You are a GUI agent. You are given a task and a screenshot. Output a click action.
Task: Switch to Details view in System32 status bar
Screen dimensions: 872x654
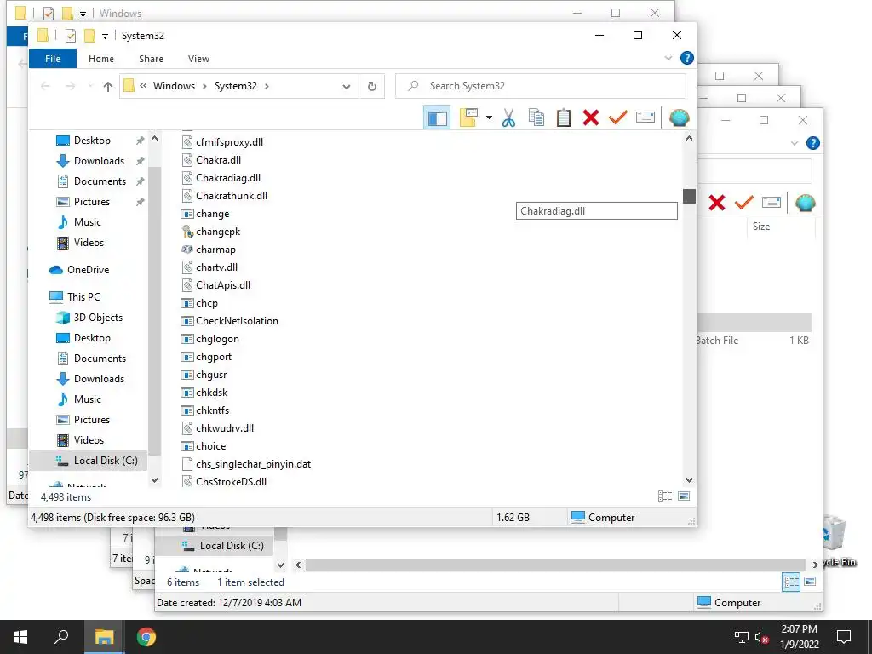click(665, 496)
